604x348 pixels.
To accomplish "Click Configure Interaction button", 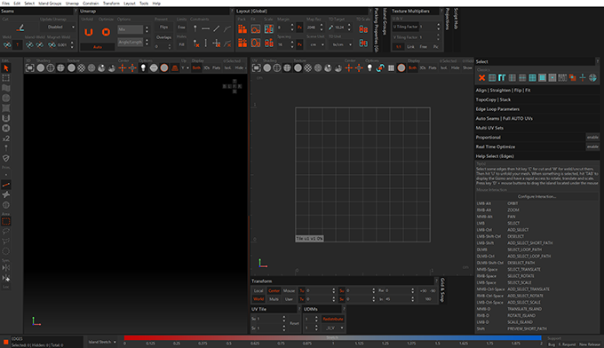I will click(537, 197).
